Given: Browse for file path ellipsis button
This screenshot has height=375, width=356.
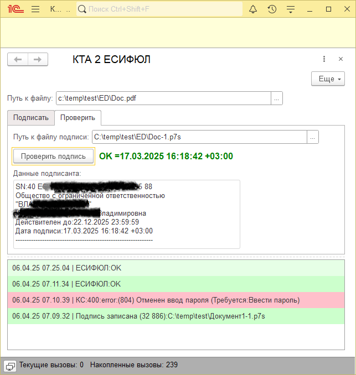Looking at the screenshot, I should click(276, 98).
